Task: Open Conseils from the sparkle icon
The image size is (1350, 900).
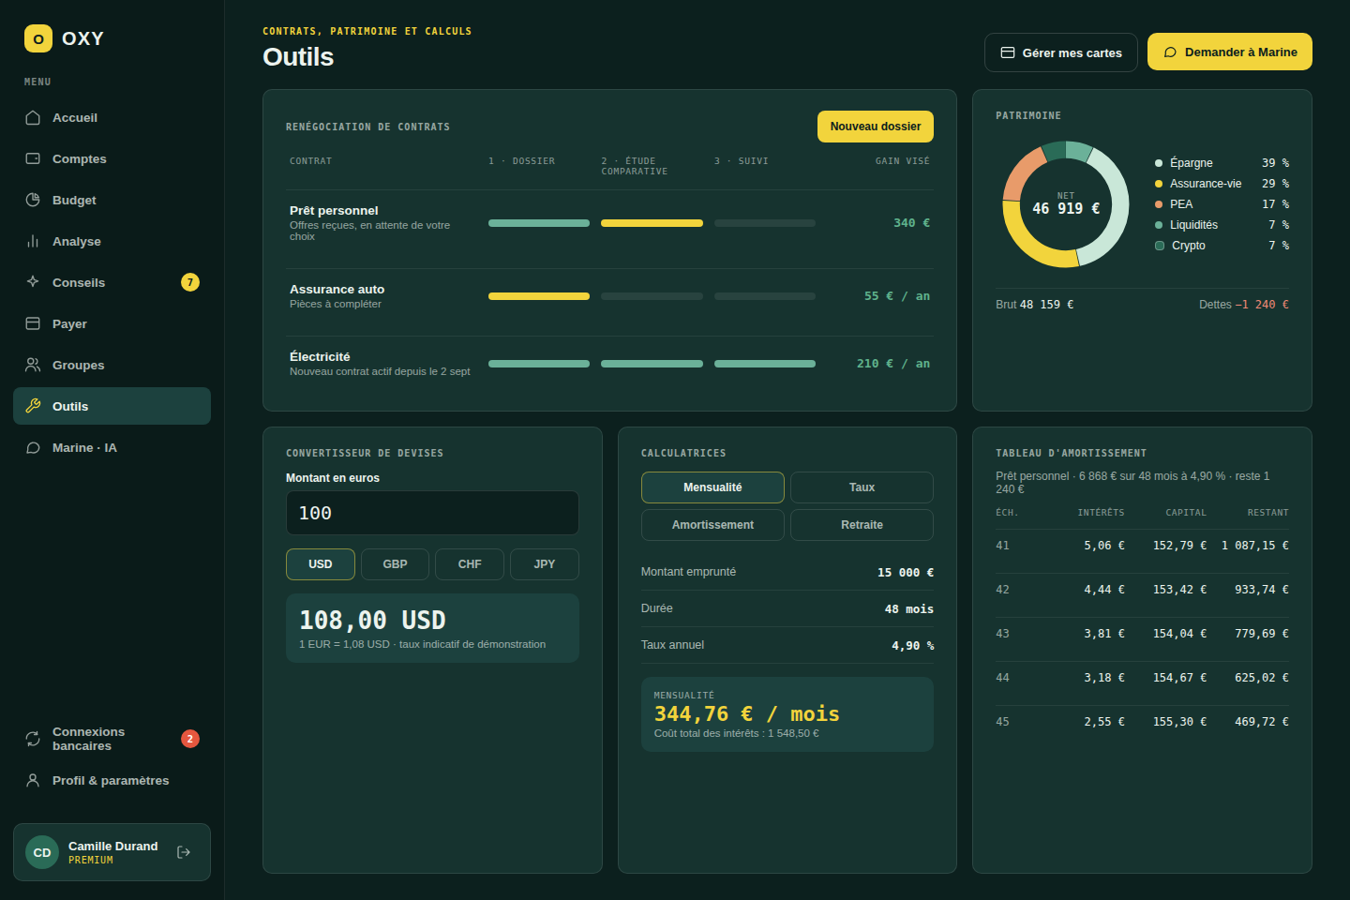Action: 33,282
